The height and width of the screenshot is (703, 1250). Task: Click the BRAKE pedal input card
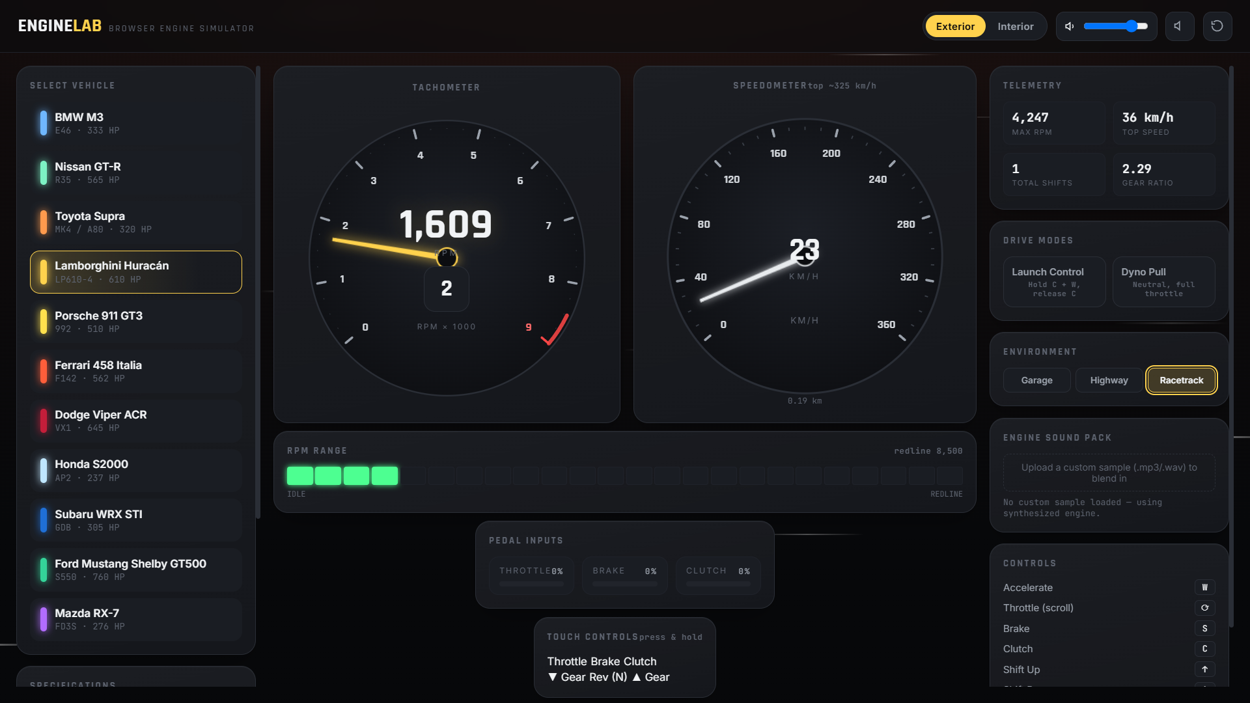(624, 575)
